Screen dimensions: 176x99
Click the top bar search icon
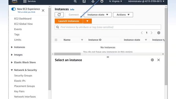[x=75, y=1]
